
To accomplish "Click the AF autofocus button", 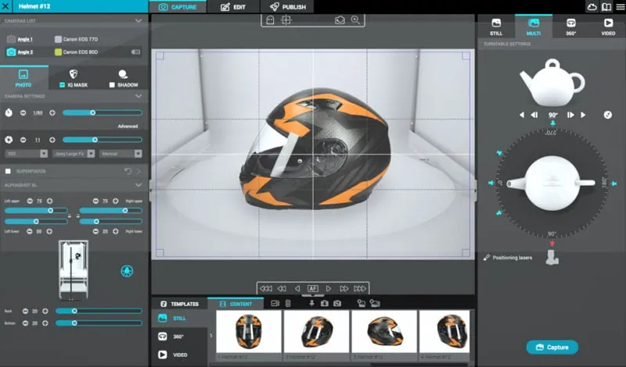I will click(x=312, y=288).
